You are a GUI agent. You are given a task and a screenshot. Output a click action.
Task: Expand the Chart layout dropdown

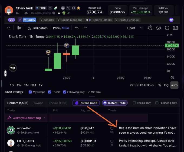point(135,28)
